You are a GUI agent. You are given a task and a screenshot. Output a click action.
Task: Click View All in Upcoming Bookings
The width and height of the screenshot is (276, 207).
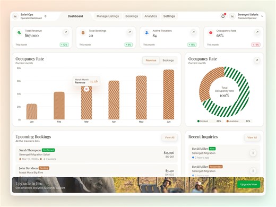pos(169,137)
